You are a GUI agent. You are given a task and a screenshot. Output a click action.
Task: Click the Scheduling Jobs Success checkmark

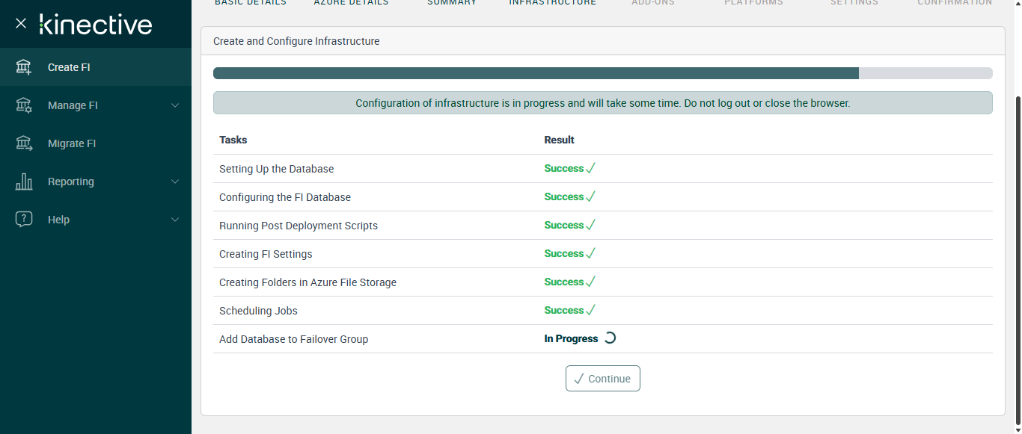click(590, 310)
